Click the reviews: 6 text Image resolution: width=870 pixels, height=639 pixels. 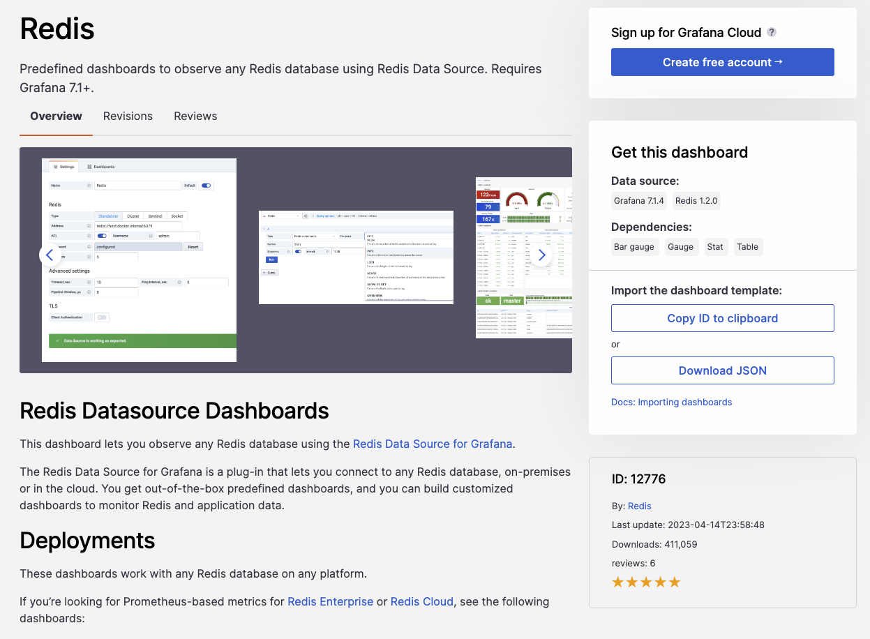(x=633, y=563)
